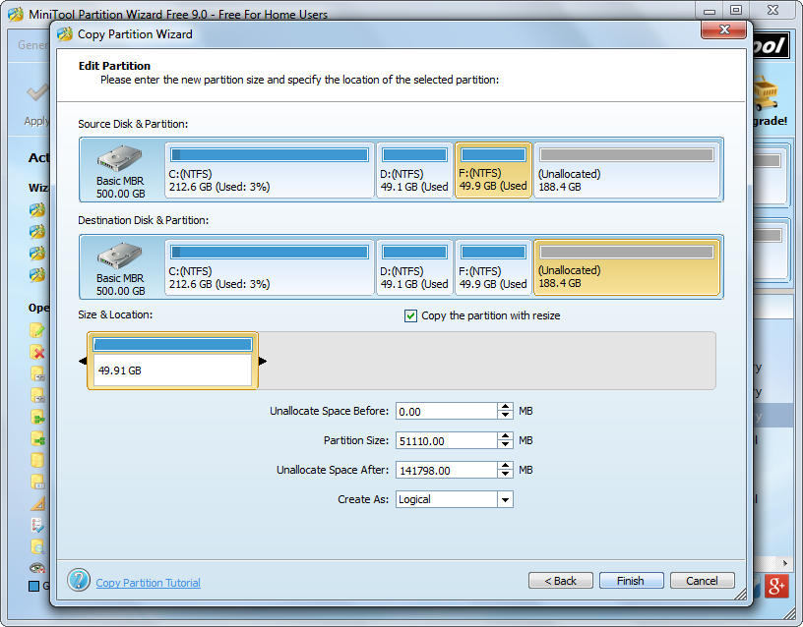The height and width of the screenshot is (627, 803).
Task: Decrease Unallocate Space After with down arrow
Action: (505, 474)
